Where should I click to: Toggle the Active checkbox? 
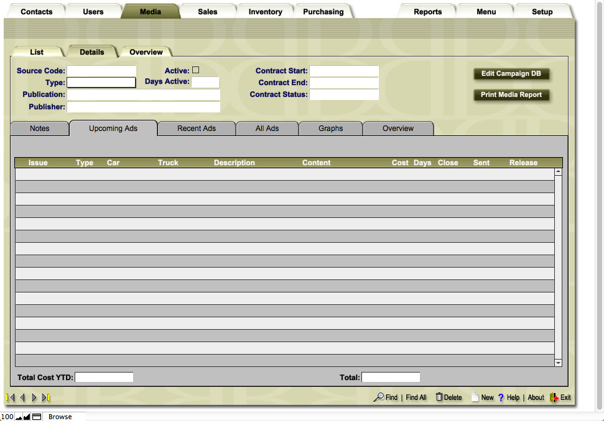point(195,70)
